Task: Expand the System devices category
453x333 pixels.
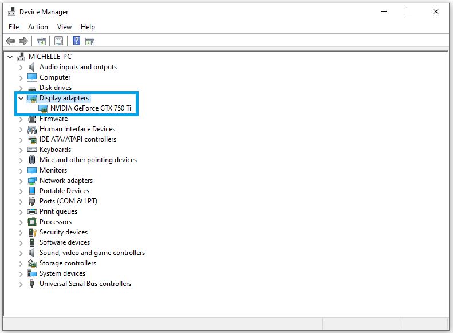Action: click(x=21, y=274)
